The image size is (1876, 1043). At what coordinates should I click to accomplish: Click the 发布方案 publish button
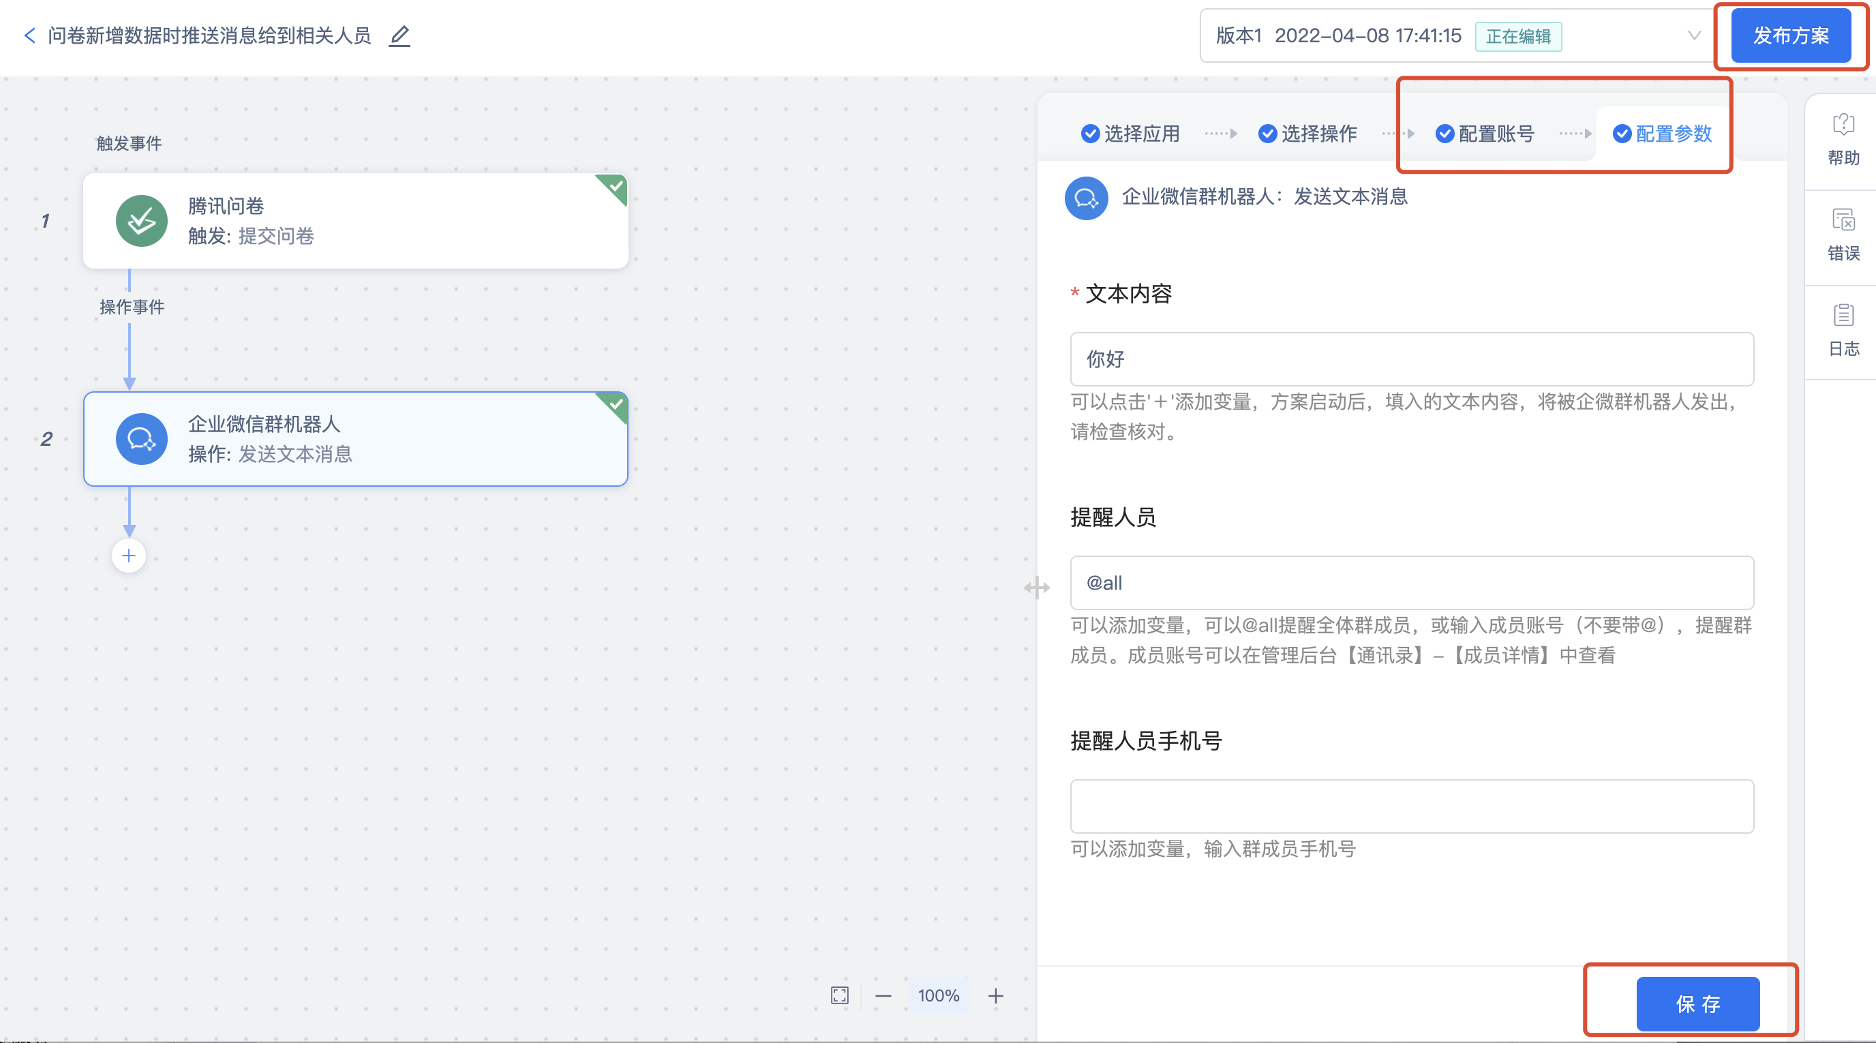click(1790, 35)
